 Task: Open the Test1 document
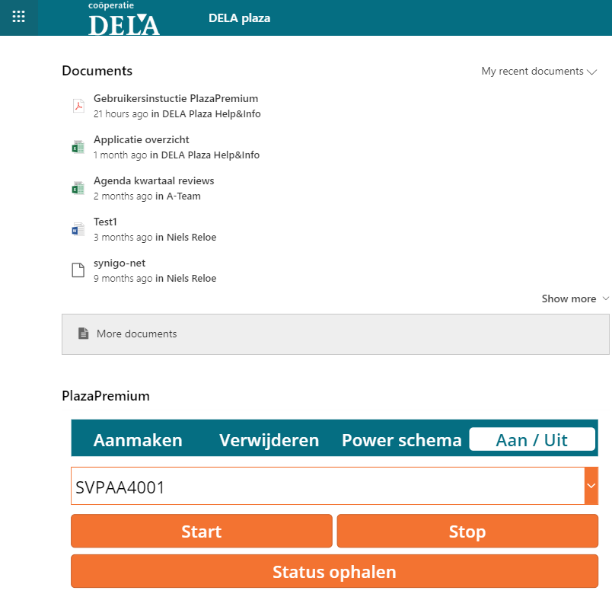(x=105, y=222)
